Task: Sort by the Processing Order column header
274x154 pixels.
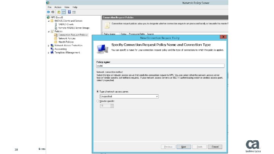Action: [x=137, y=34]
